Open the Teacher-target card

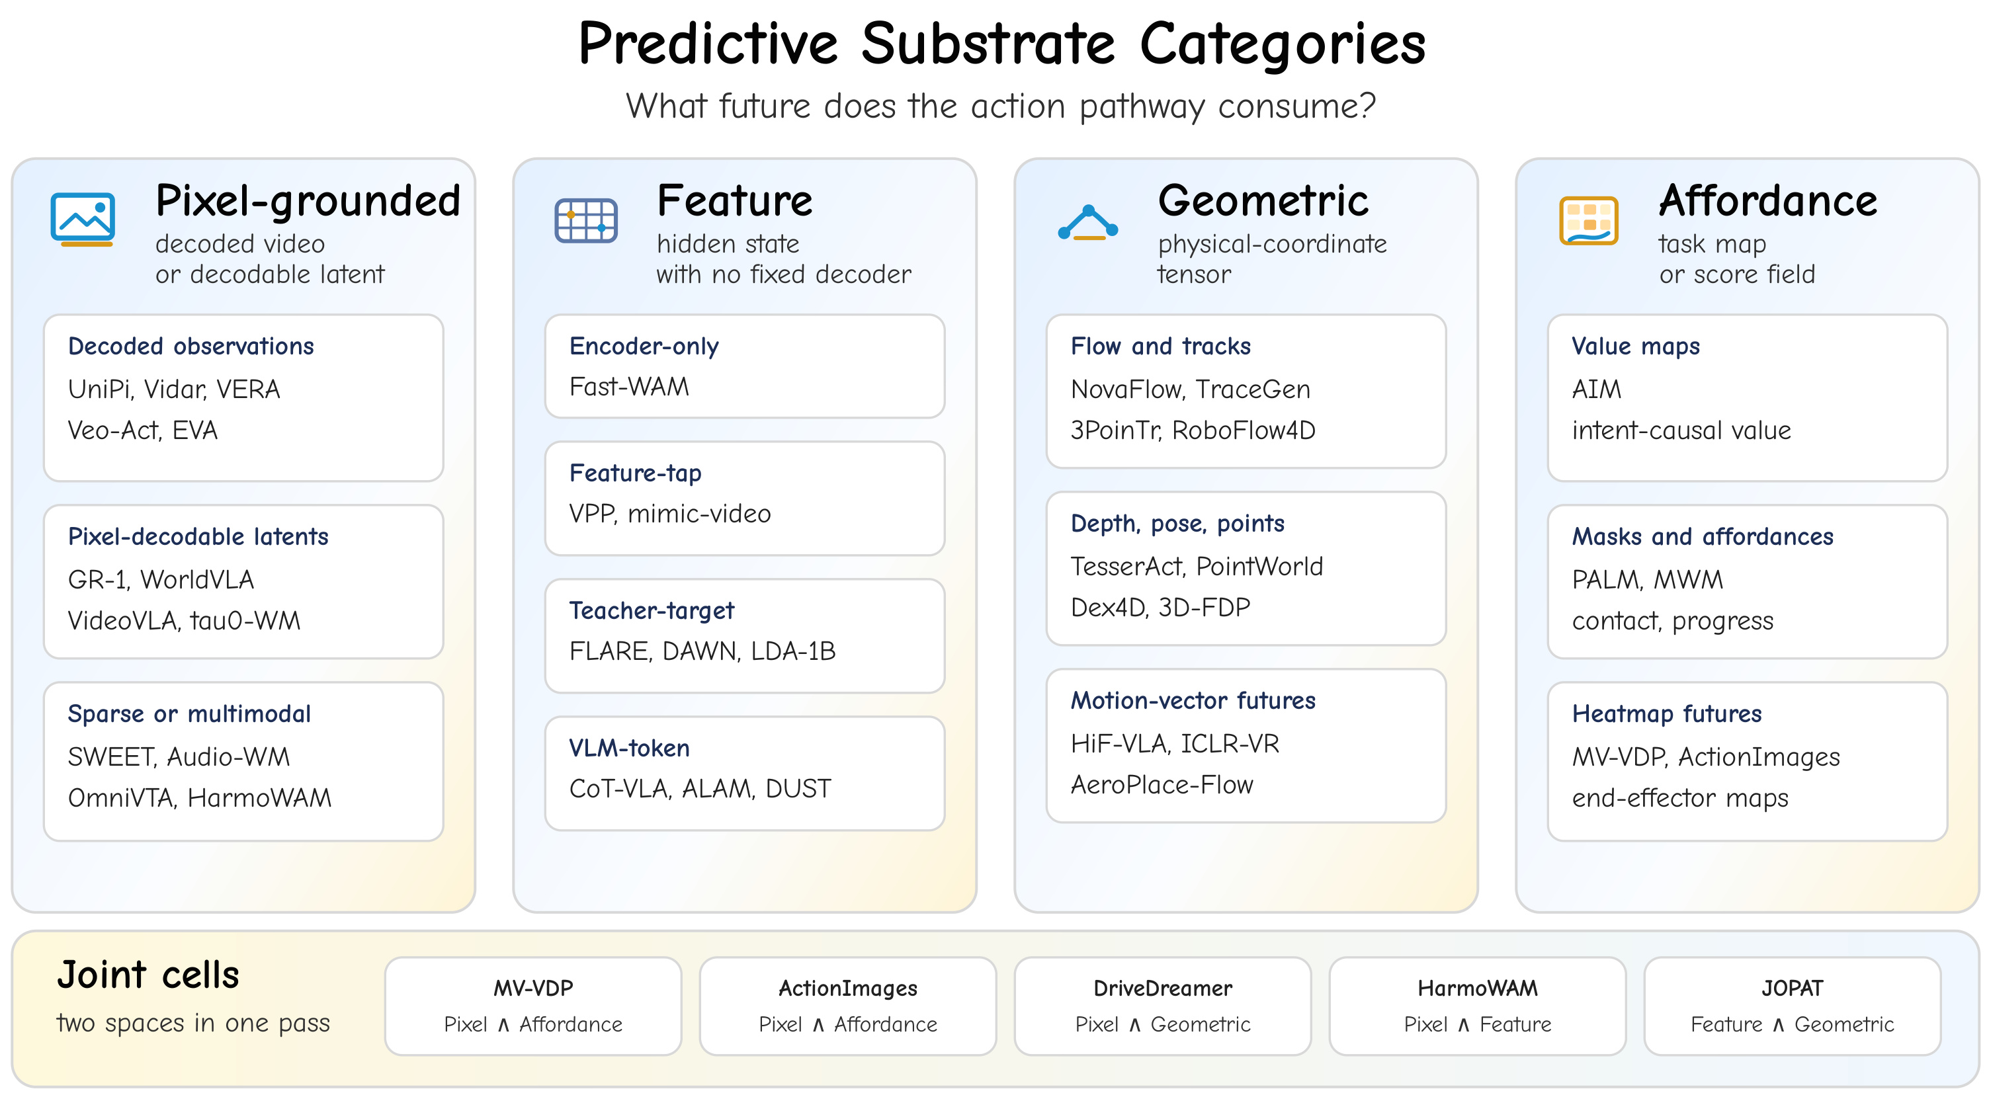(x=745, y=636)
